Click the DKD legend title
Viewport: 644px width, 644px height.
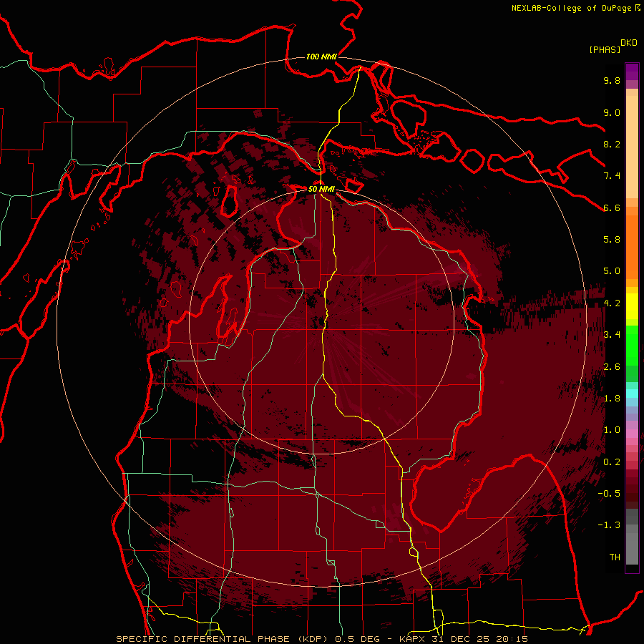pyautogui.click(x=629, y=43)
